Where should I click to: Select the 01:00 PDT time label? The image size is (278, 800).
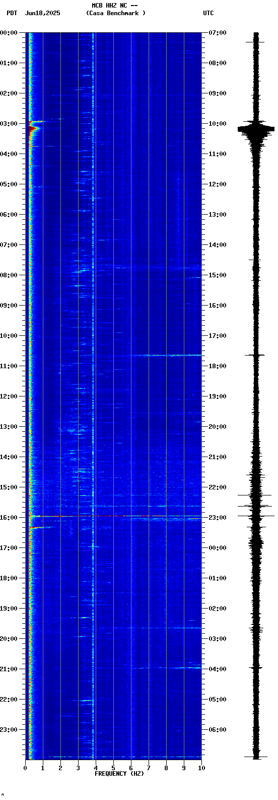(9, 63)
